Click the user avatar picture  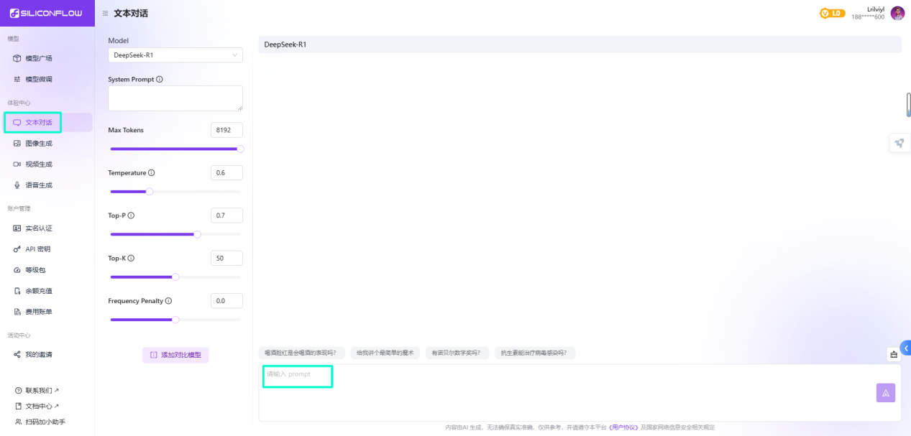coord(897,13)
